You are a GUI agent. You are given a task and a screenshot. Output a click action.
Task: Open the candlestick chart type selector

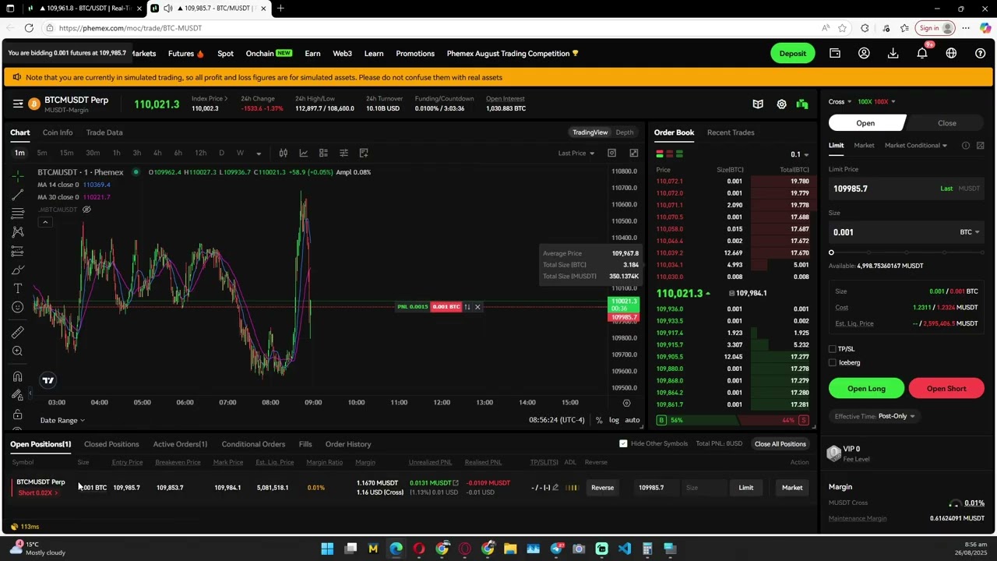pyautogui.click(x=284, y=153)
